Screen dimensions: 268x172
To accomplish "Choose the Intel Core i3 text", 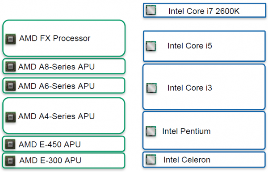I will tap(190, 88).
